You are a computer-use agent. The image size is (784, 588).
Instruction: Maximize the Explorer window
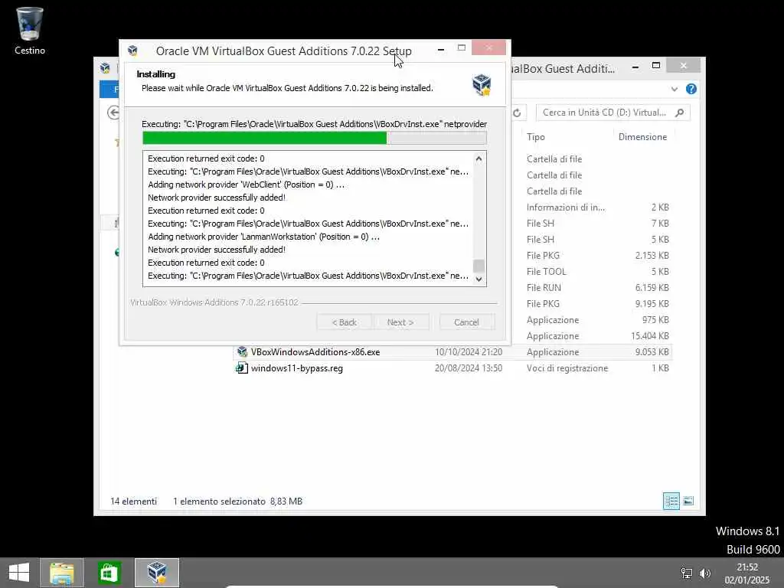pyautogui.click(x=656, y=66)
